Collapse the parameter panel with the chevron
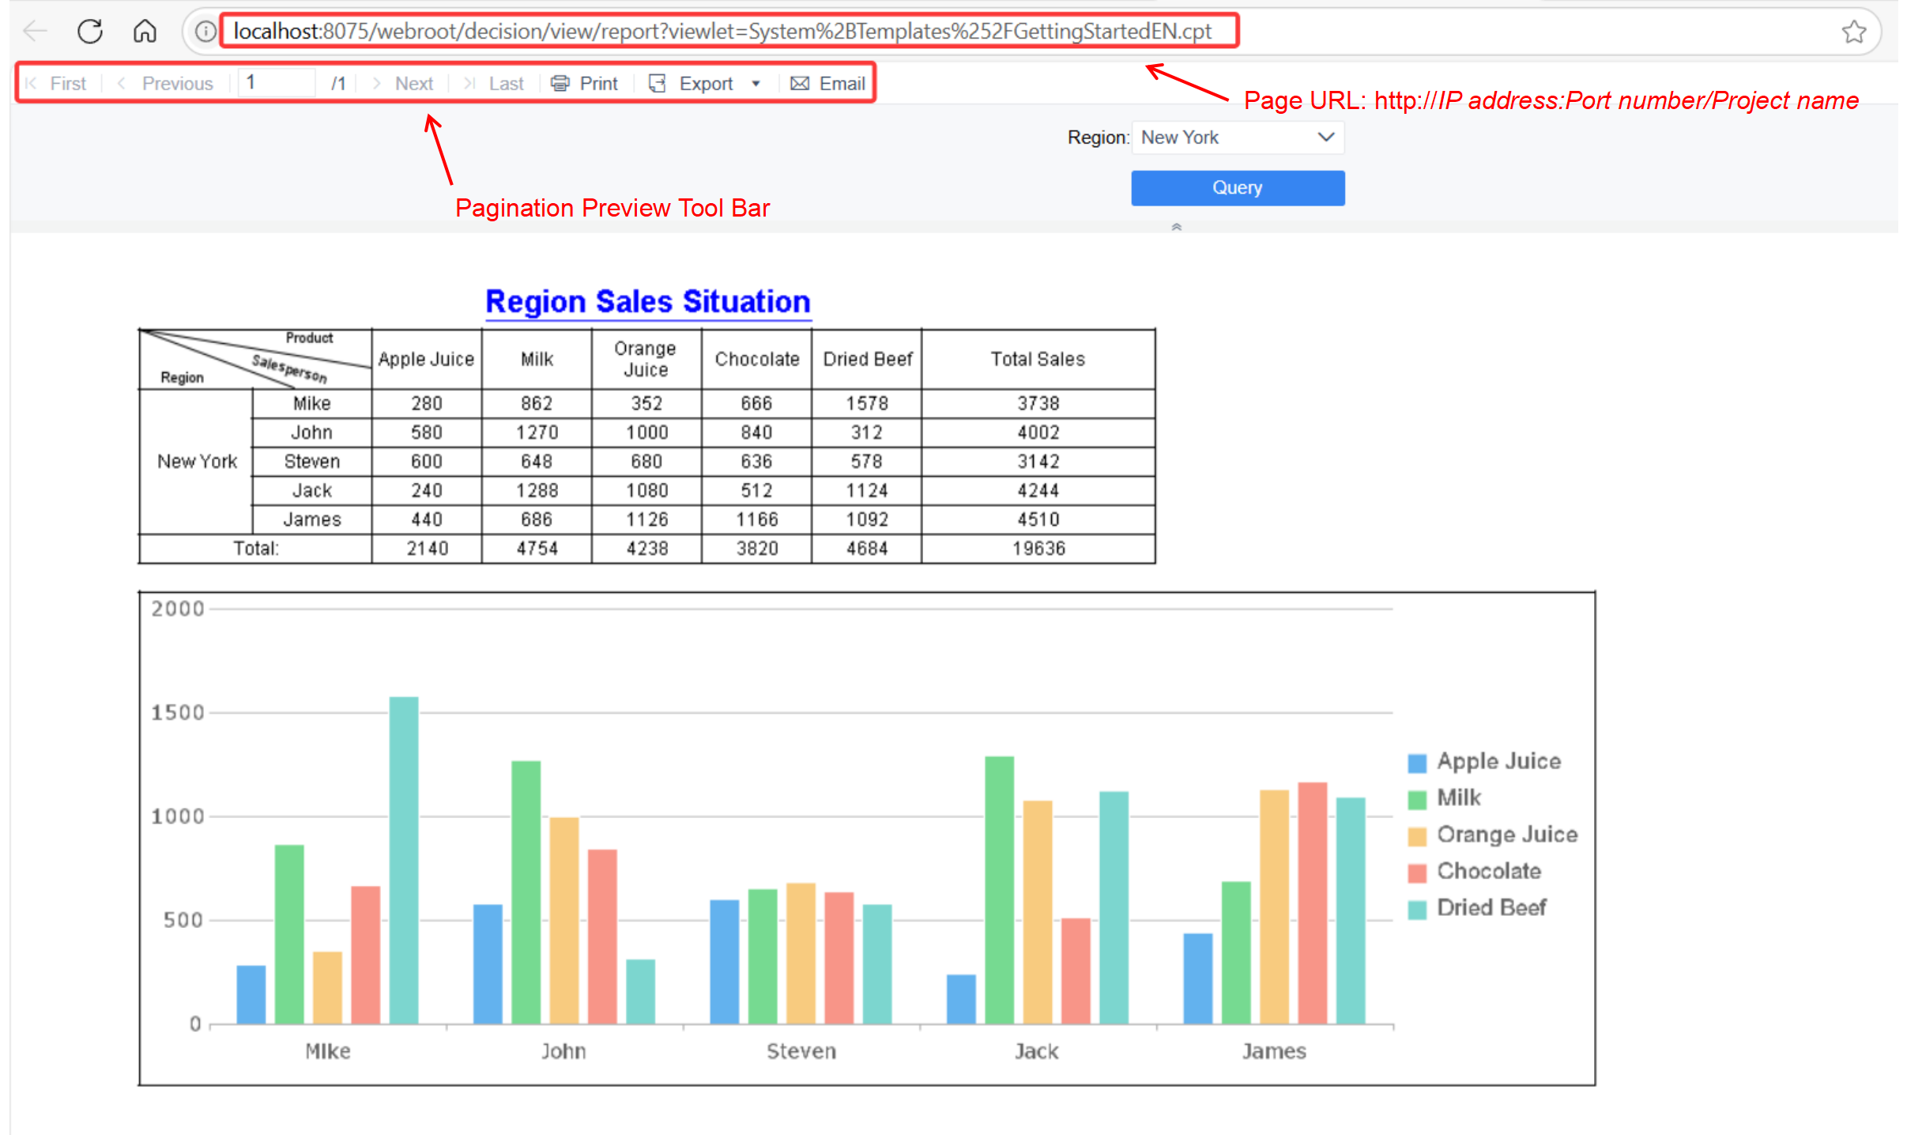This screenshot has height=1135, width=1907. tap(1176, 227)
